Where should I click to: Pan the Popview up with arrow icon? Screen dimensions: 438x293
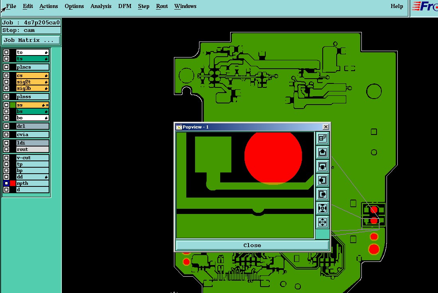click(x=322, y=152)
